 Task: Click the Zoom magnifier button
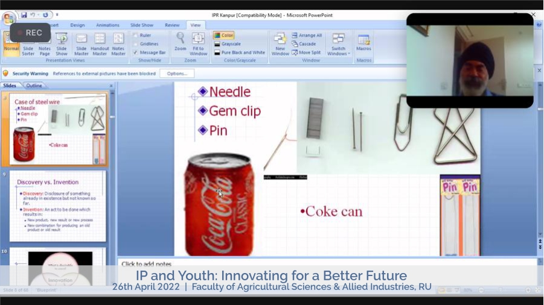coord(181,42)
